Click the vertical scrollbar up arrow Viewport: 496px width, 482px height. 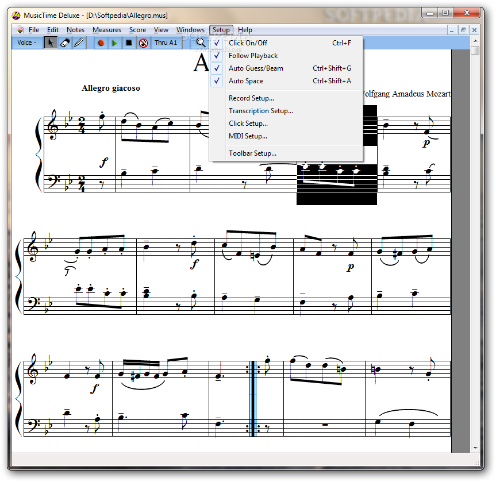coord(475,41)
